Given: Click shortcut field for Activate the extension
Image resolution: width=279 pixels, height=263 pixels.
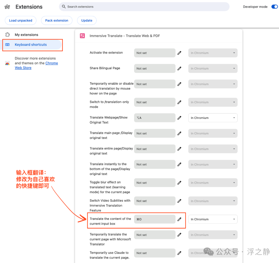Looking at the screenshot, I should [x=155, y=53].
